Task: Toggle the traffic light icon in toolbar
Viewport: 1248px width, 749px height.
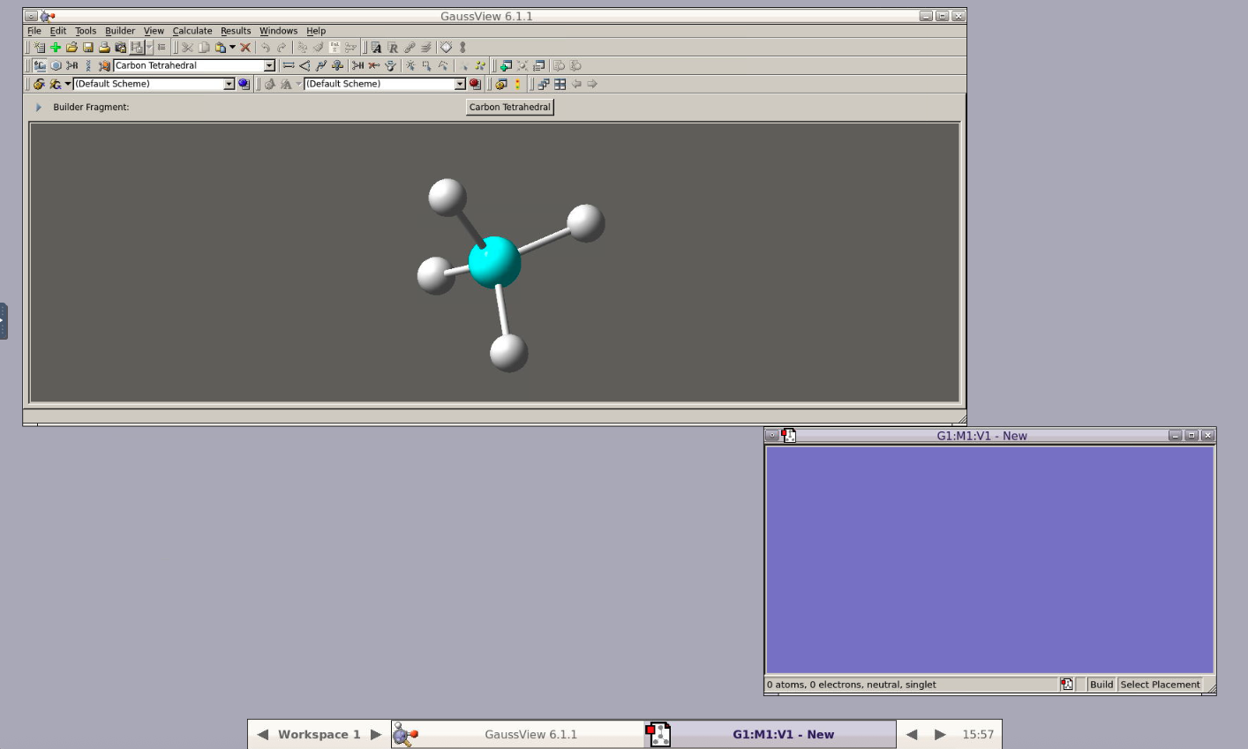Action: coord(517,84)
